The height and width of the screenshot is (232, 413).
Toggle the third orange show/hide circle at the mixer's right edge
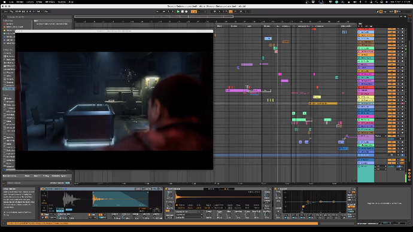[x=409, y=177]
